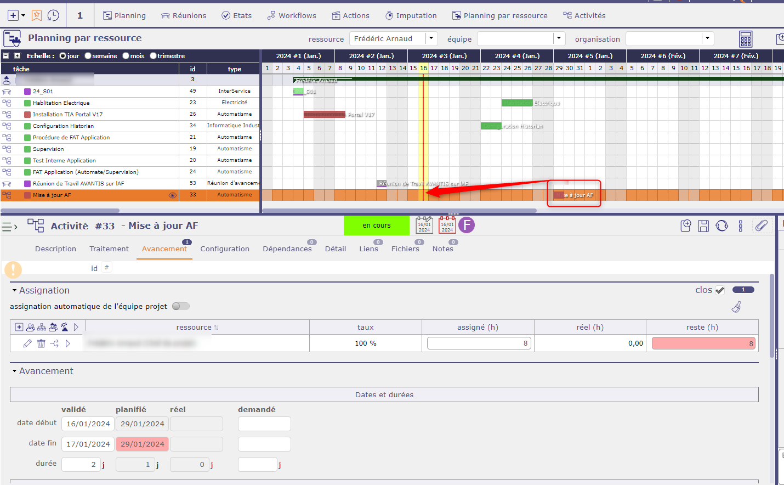Collapse the Assignation section
The image size is (784, 485).
tap(15, 290)
